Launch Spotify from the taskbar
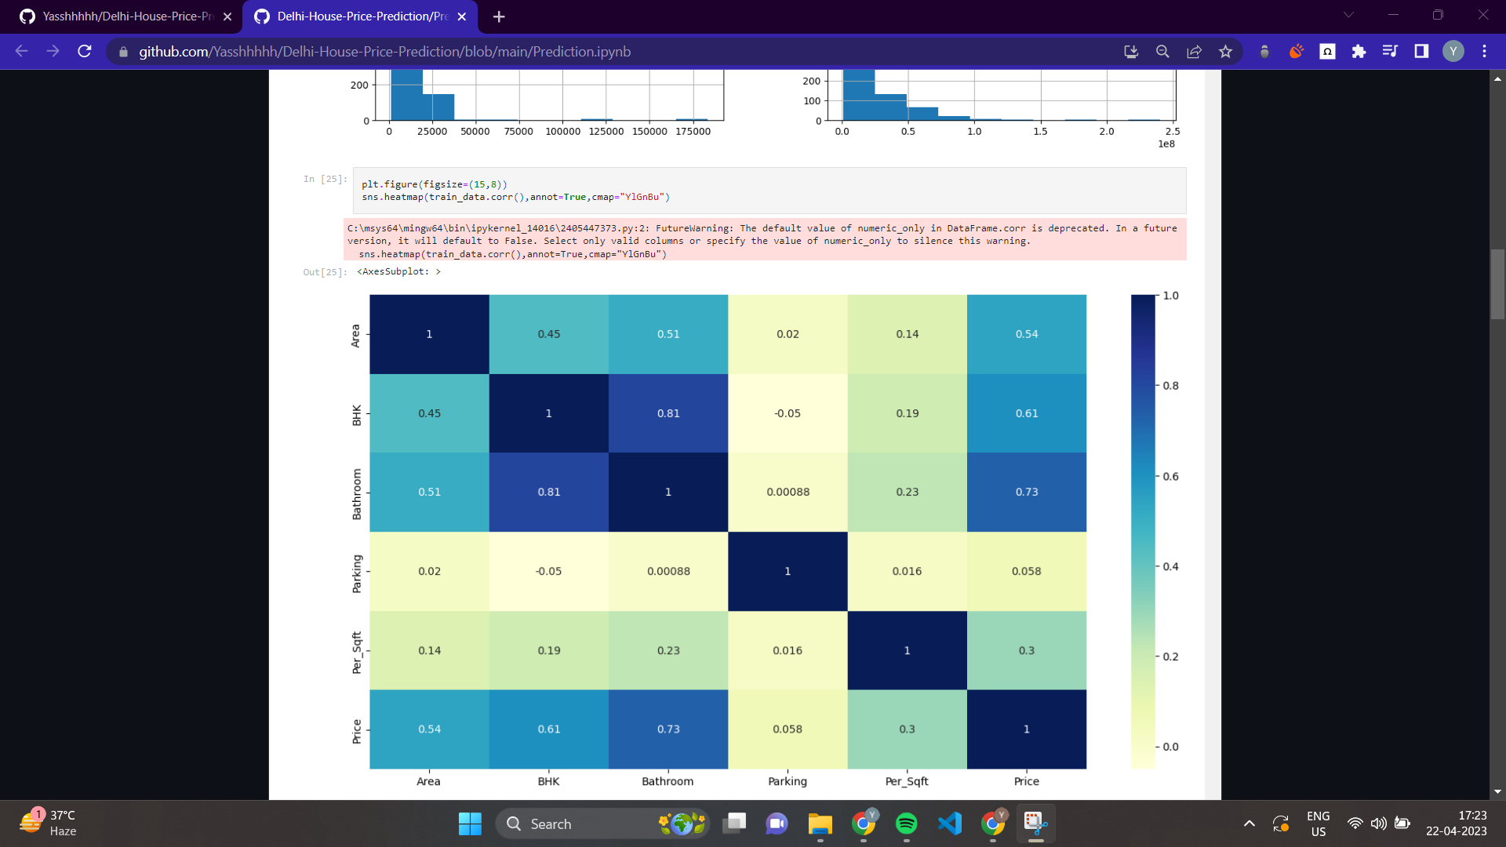 click(907, 823)
